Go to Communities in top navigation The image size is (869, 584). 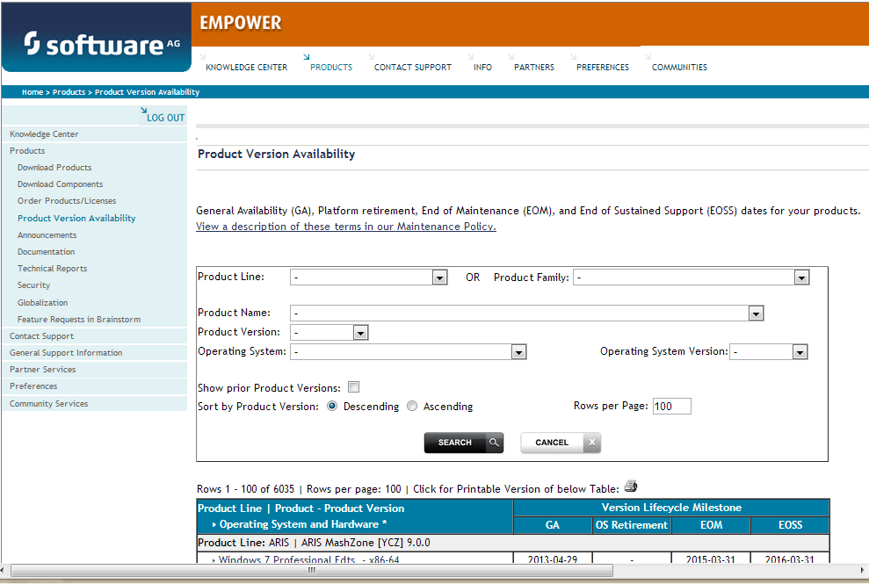679,68
